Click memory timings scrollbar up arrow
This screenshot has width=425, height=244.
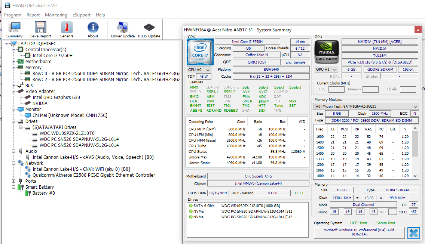415,129
